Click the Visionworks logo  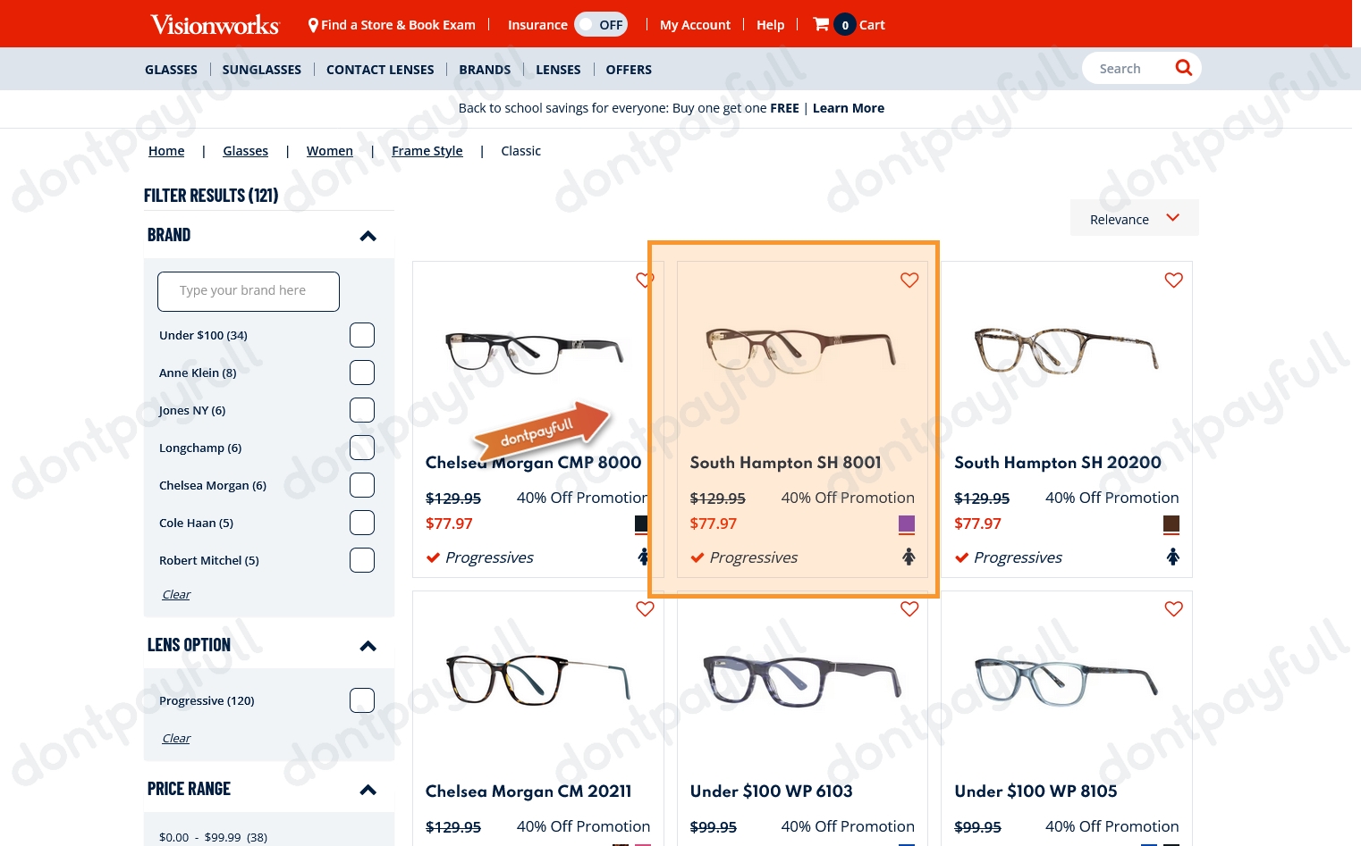coord(215,25)
